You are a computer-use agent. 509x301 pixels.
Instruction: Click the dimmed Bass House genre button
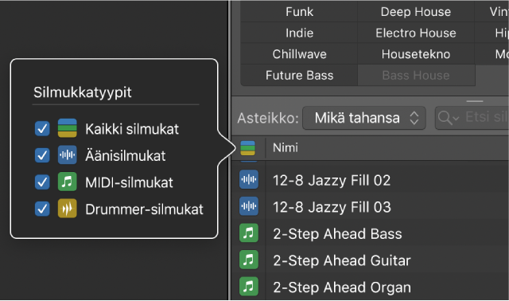click(416, 75)
